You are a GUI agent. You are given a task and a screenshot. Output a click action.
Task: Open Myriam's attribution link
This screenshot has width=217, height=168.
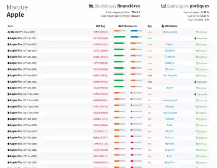tap(170, 137)
